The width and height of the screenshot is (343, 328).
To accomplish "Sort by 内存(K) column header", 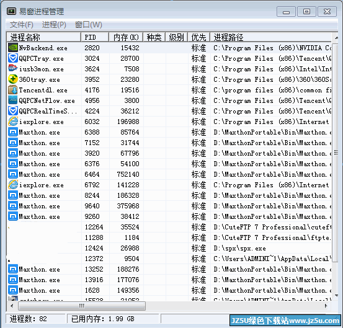I will (x=126, y=37).
